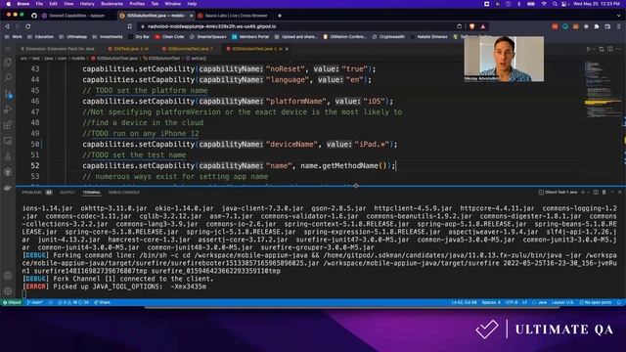
Task: Open Remote Explorer in the activity bar
Action: click(x=8, y=141)
